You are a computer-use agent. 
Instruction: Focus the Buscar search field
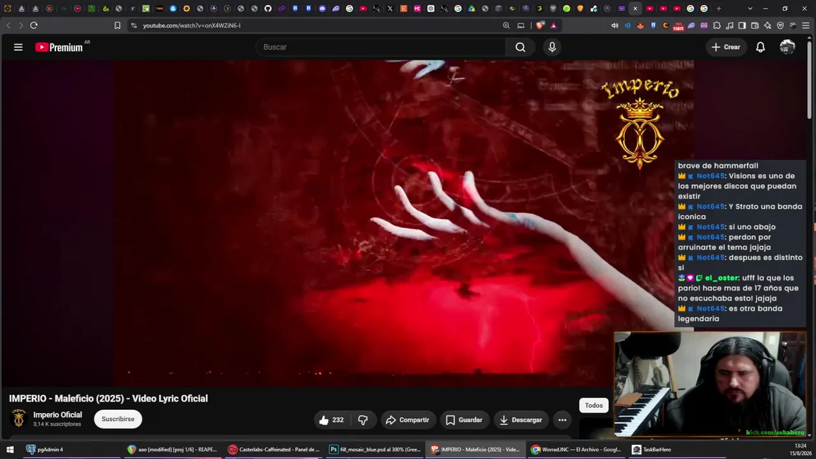coord(381,47)
